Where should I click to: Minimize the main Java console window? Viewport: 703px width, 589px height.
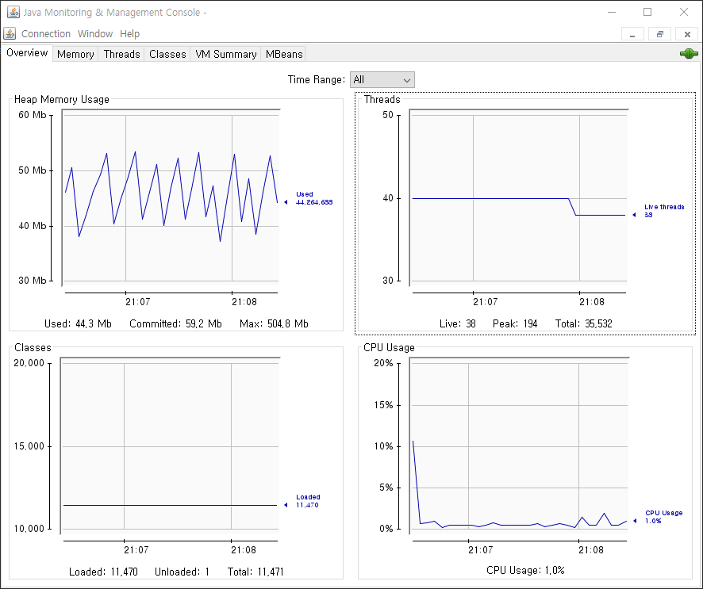[612, 12]
